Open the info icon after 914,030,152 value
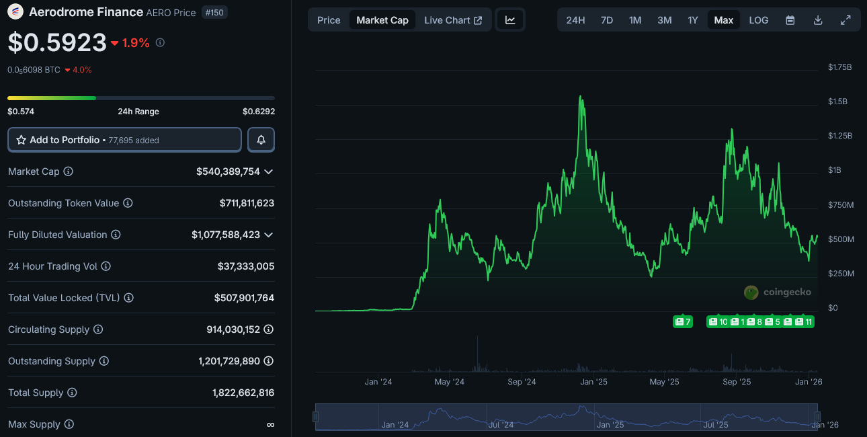The width and height of the screenshot is (867, 437). tap(269, 329)
